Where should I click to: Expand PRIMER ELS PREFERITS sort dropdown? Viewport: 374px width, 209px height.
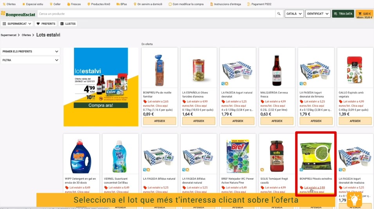pyautogui.click(x=30, y=52)
